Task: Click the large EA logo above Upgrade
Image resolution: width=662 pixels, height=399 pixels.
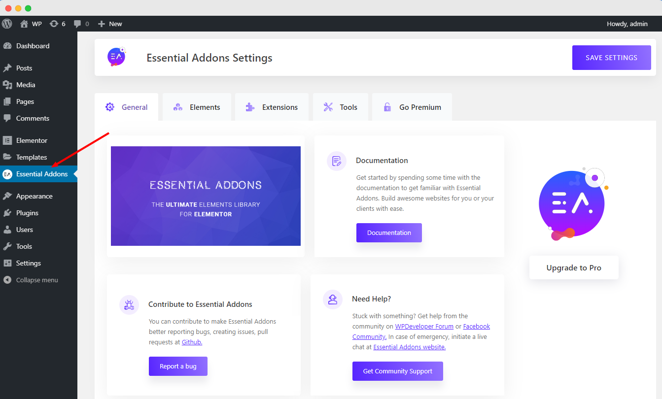Action: (x=573, y=204)
